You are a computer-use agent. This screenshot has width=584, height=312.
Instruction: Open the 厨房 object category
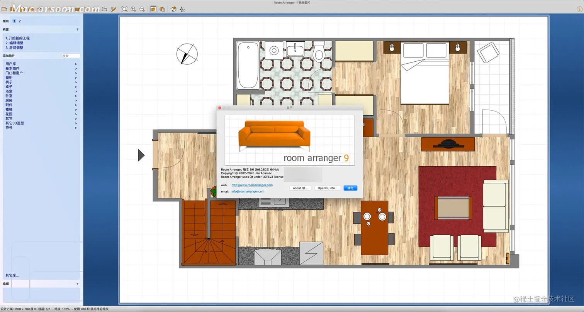tap(41, 100)
